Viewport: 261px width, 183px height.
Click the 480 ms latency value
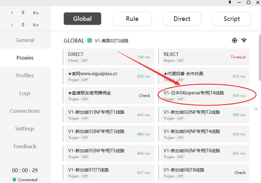tap(143, 134)
